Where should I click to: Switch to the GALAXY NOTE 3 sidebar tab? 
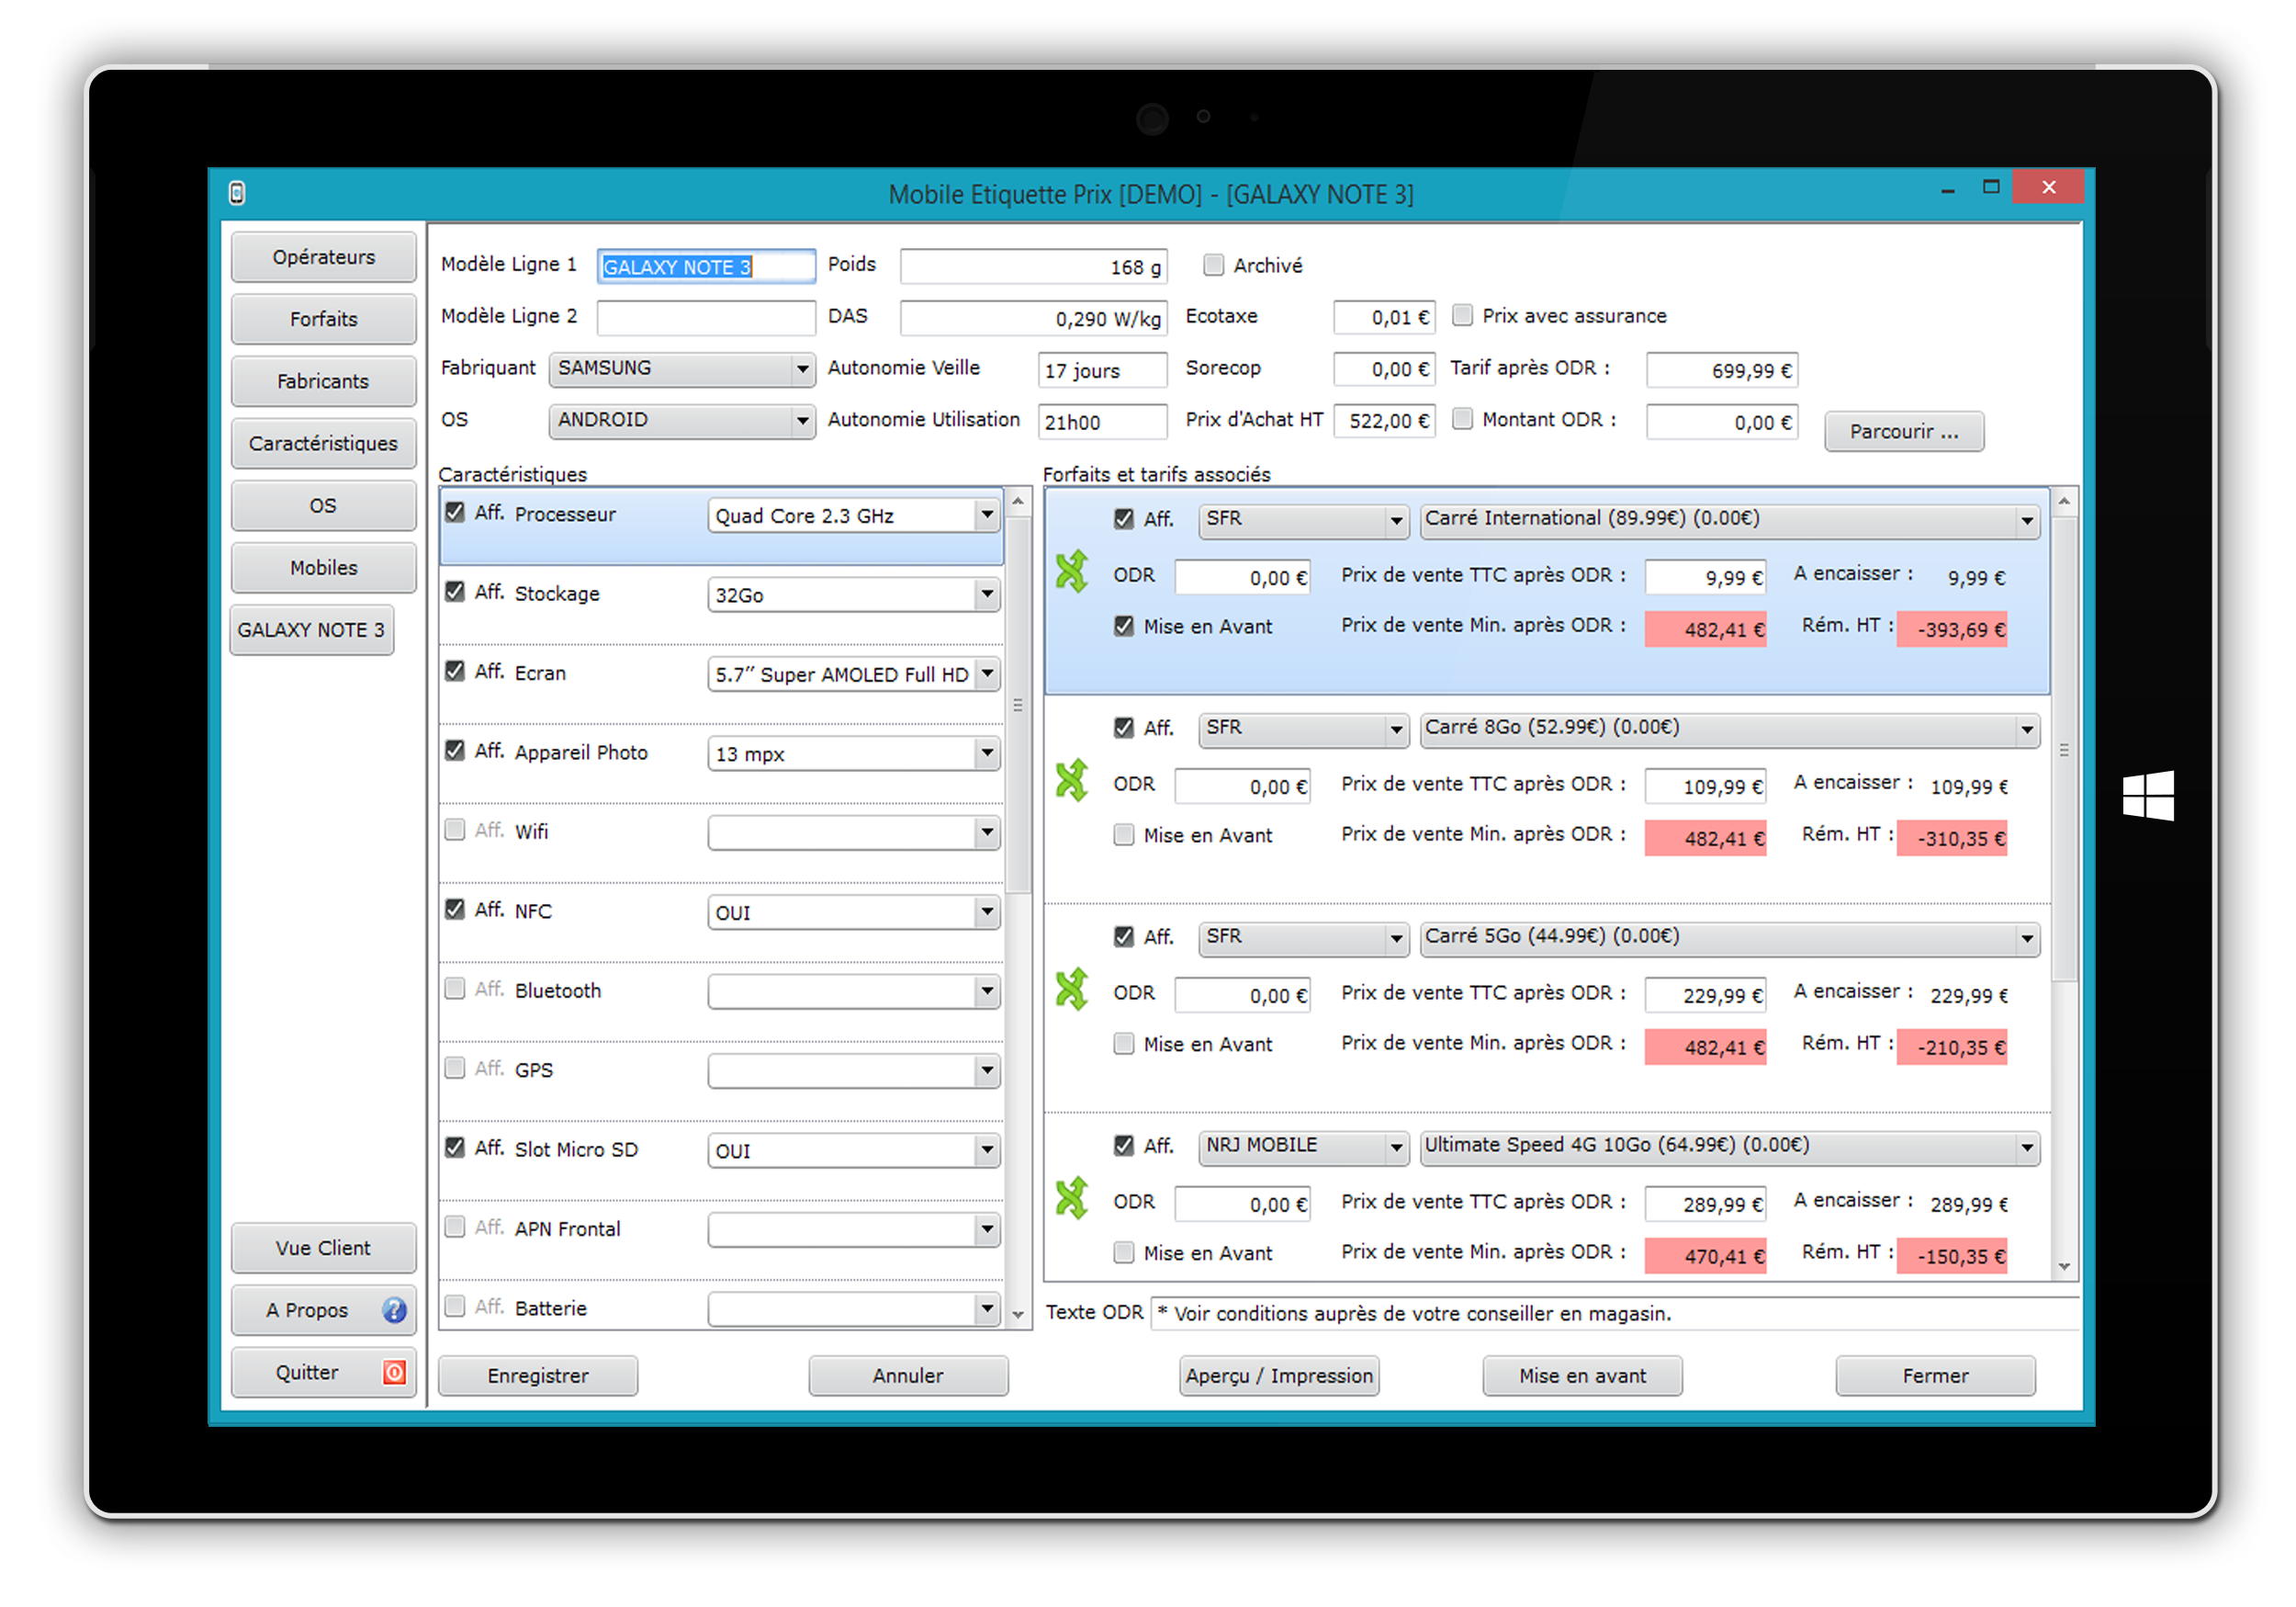coord(311,629)
